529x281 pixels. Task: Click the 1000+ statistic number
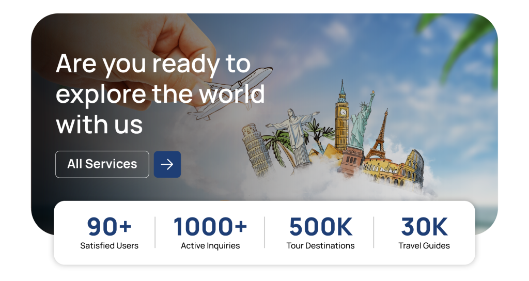210,226
